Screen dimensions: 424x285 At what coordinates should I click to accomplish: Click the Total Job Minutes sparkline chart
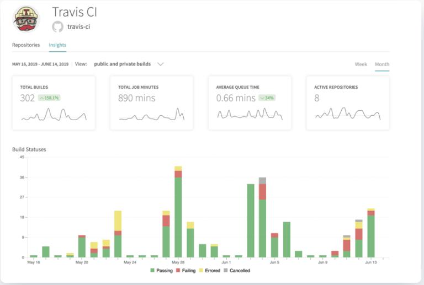click(x=151, y=115)
